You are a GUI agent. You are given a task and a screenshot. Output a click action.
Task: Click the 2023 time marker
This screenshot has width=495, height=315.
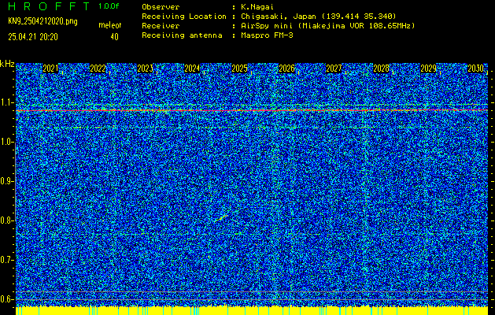[x=145, y=69]
